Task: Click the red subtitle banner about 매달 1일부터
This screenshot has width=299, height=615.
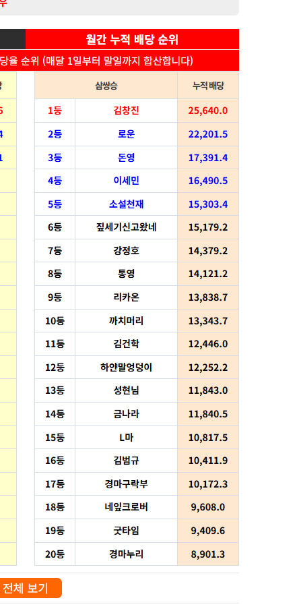Action: click(x=119, y=61)
